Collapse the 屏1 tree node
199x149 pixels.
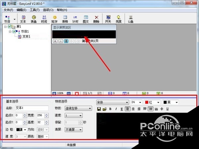pos(5,26)
